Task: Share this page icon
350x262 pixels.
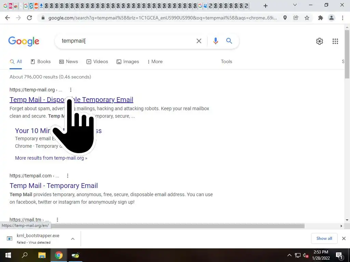Action: coord(296,18)
